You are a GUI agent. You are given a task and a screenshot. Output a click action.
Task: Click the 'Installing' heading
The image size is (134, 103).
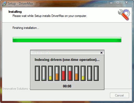15,12
